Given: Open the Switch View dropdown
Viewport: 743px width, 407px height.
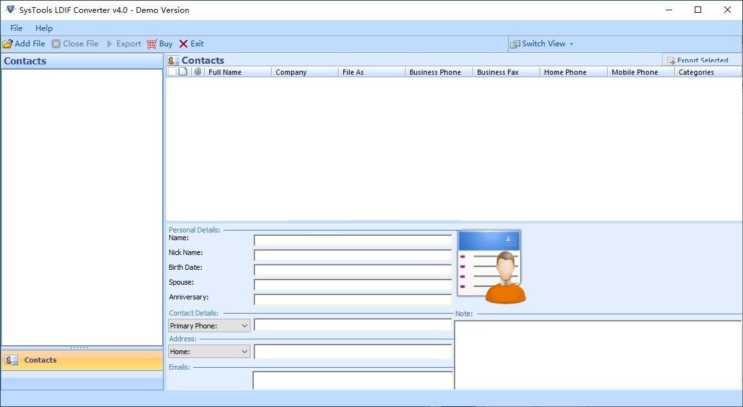Looking at the screenshot, I should [x=541, y=44].
